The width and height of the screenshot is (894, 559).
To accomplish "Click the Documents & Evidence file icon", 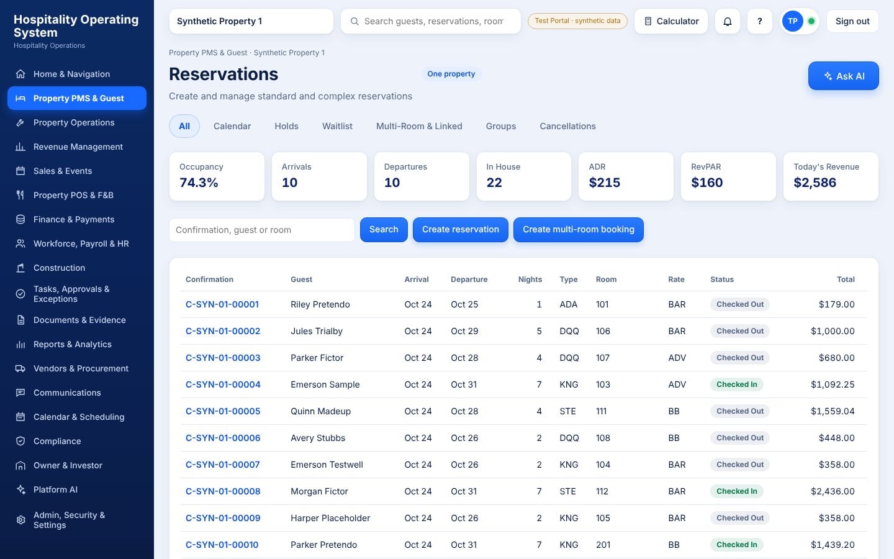I will (x=20, y=320).
